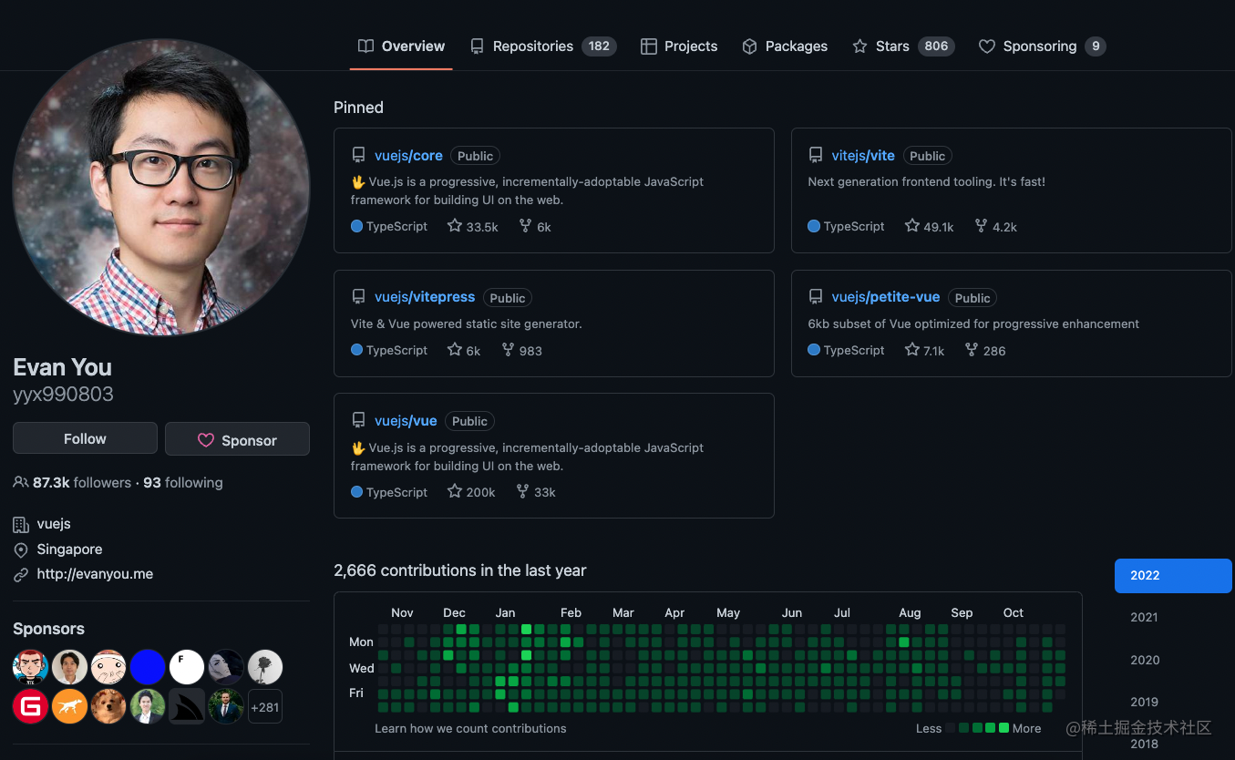Click the red G sponsor avatar
This screenshot has width=1235, height=760.
tap(30, 706)
